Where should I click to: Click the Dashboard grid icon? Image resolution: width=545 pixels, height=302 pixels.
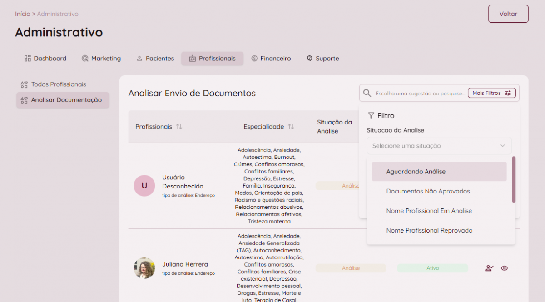click(28, 59)
